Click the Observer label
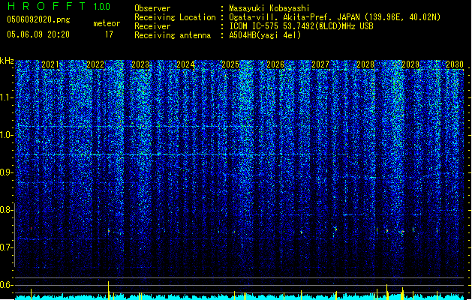 tap(152, 8)
